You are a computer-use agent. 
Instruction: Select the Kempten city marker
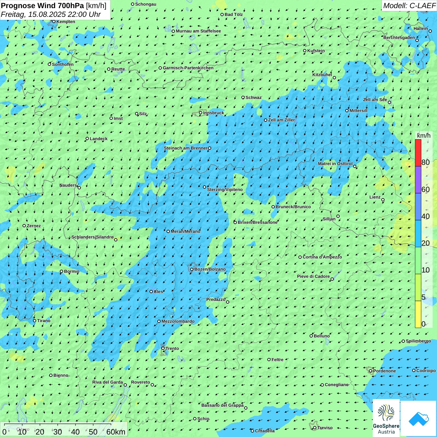54,22
